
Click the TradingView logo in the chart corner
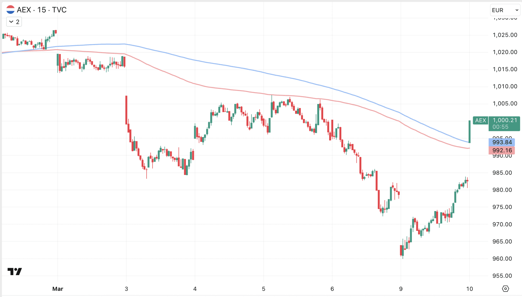pyautogui.click(x=15, y=271)
